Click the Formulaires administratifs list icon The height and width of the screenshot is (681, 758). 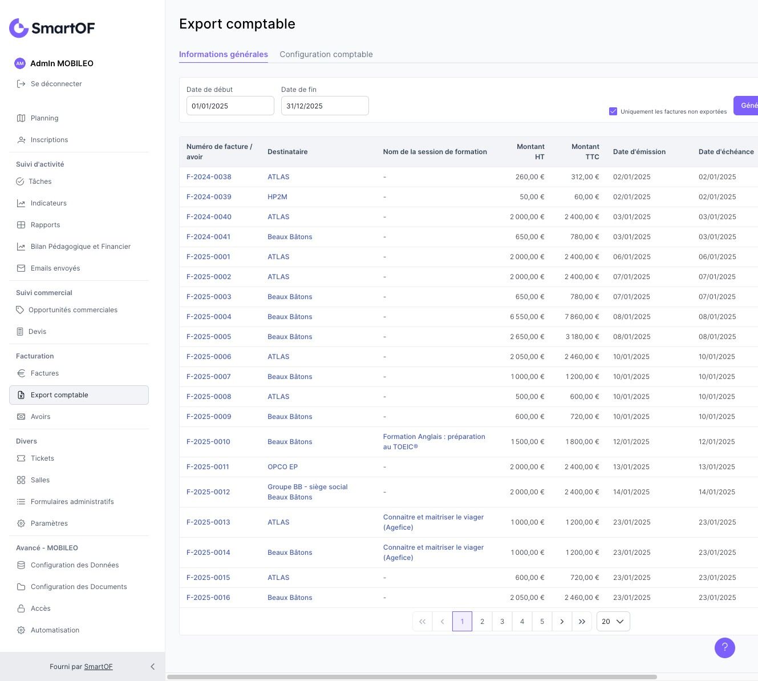coord(21,502)
